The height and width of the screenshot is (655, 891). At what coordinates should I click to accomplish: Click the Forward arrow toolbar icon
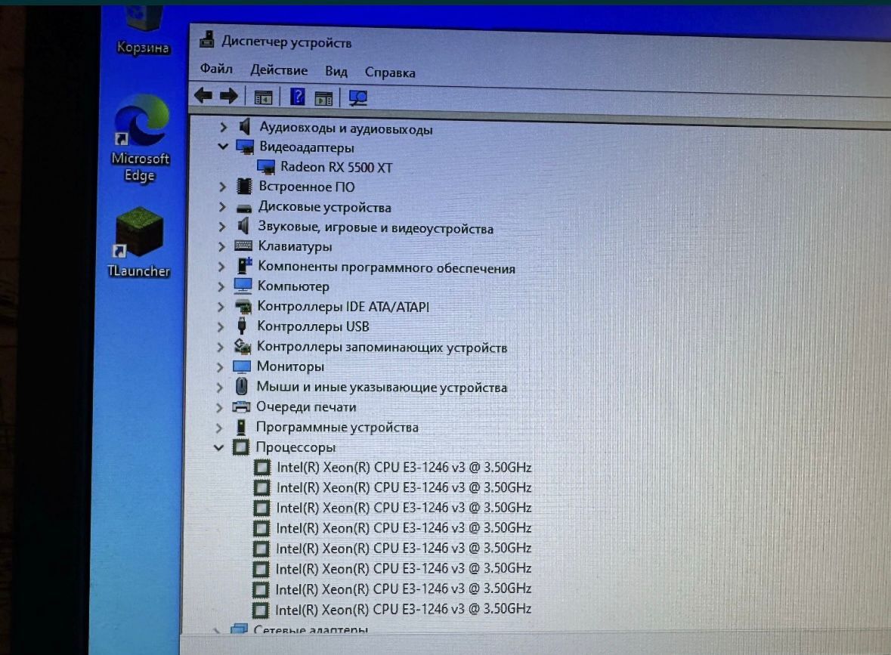pos(229,96)
